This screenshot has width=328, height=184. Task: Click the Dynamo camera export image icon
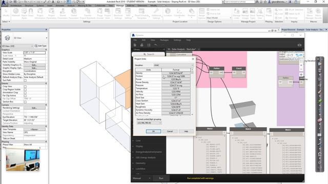pyautogui.click(x=299, y=45)
